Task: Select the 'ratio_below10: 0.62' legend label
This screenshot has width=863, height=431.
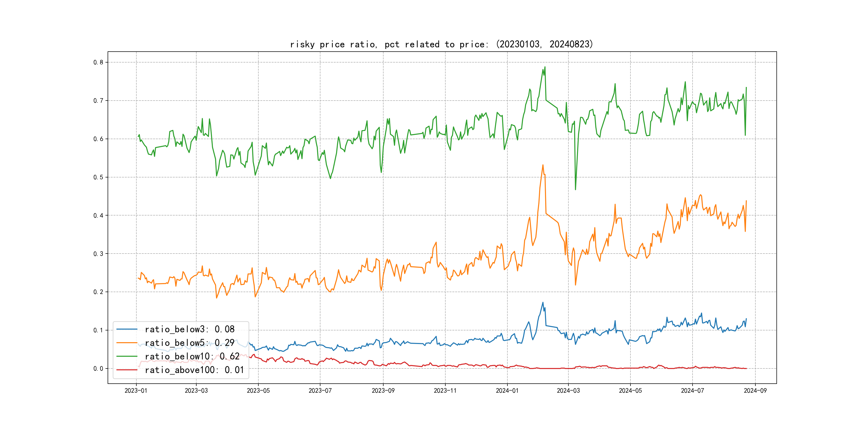Action: (192, 357)
